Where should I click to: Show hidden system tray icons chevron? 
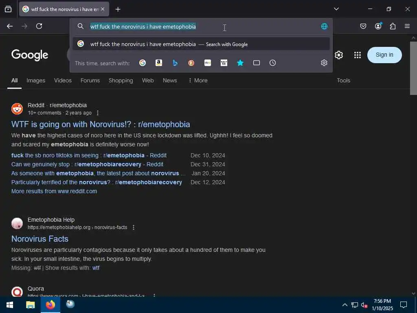pyautogui.click(x=345, y=305)
